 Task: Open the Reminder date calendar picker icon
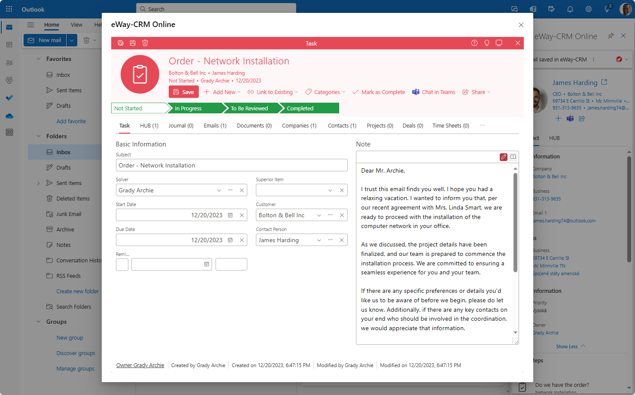[x=207, y=264]
